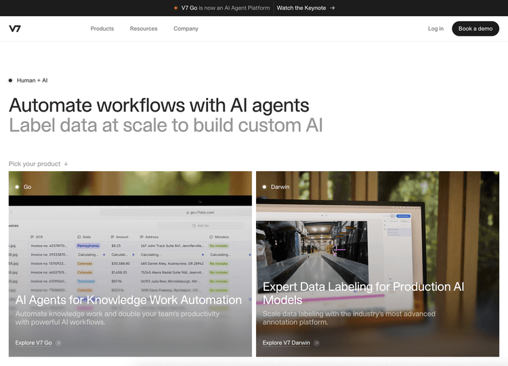Screen dimensions: 508x366
Task: Click the Address column header
Action: [149, 237]
